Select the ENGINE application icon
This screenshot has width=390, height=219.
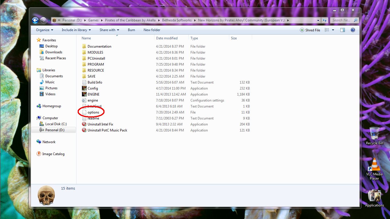(84, 94)
